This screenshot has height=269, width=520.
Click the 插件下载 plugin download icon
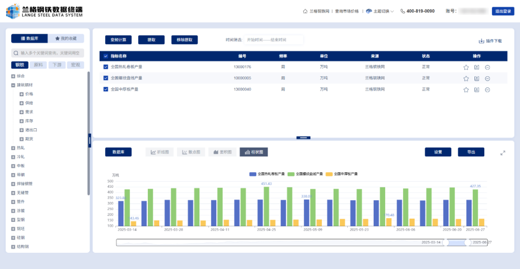coord(481,41)
